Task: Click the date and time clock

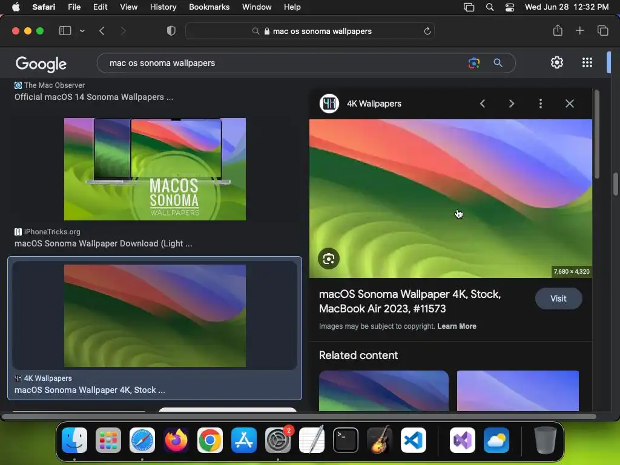Action: pyautogui.click(x=567, y=7)
